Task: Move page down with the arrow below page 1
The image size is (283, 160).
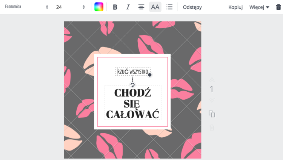Action: click(x=212, y=100)
